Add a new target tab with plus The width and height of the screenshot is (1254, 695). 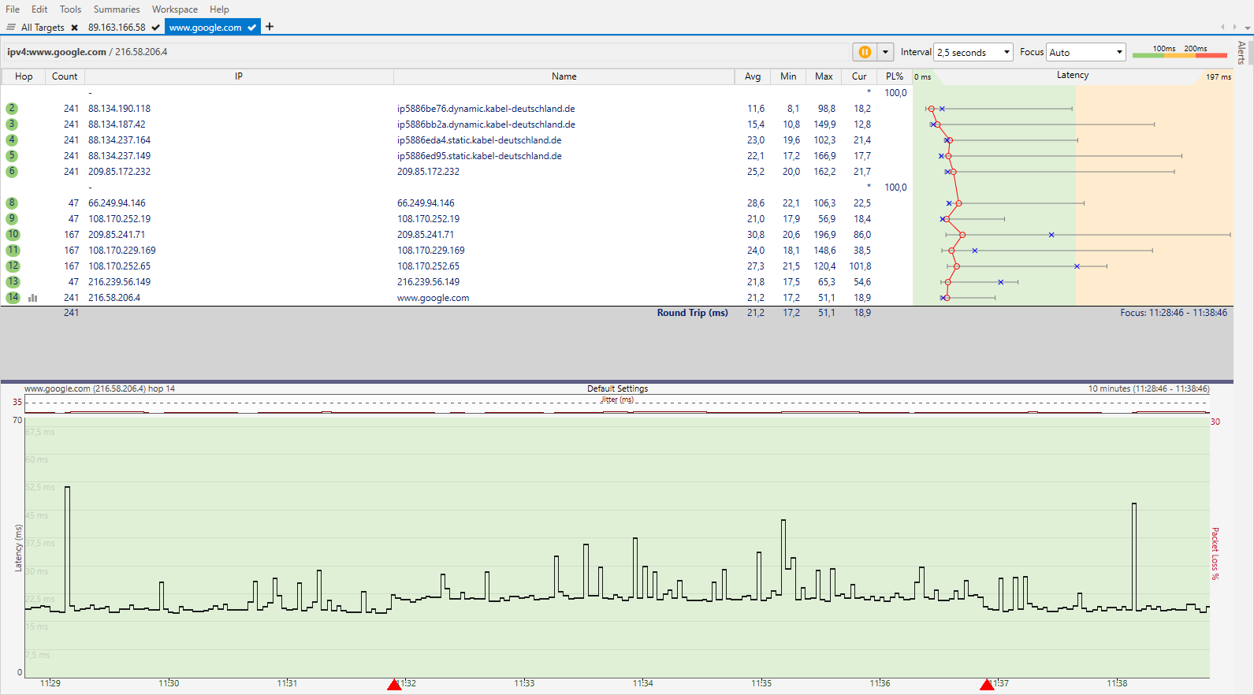pos(270,27)
